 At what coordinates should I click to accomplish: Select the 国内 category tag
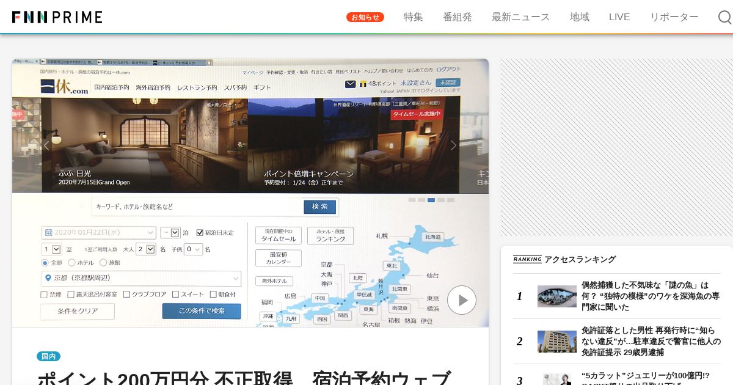(x=48, y=356)
